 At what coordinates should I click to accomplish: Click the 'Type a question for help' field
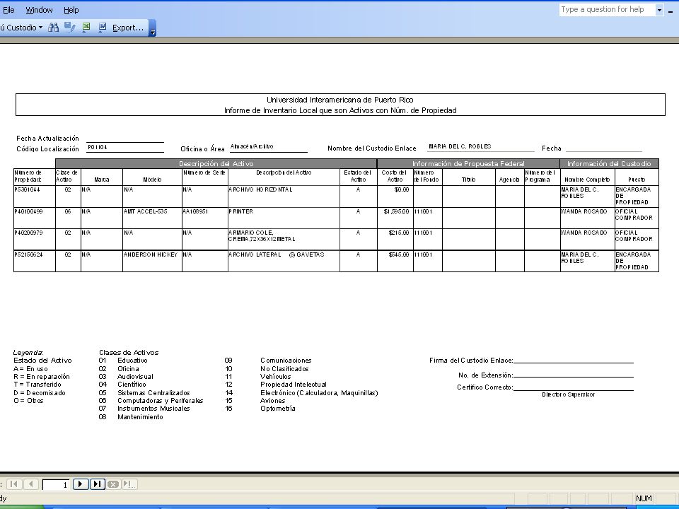(x=607, y=9)
